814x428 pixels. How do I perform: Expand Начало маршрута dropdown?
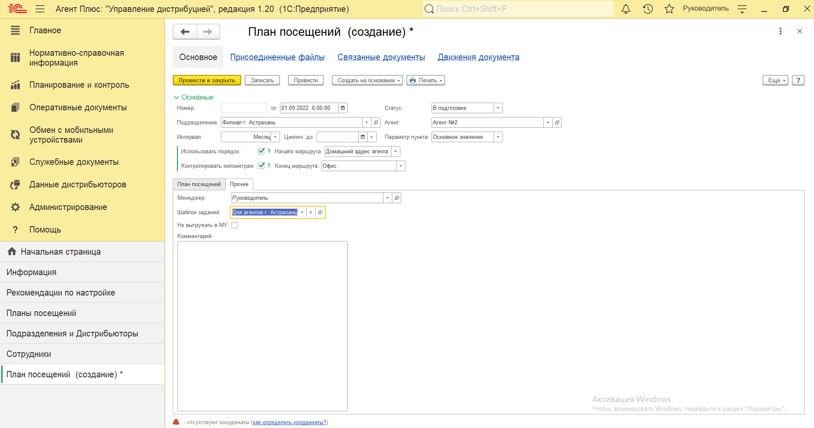(396, 151)
